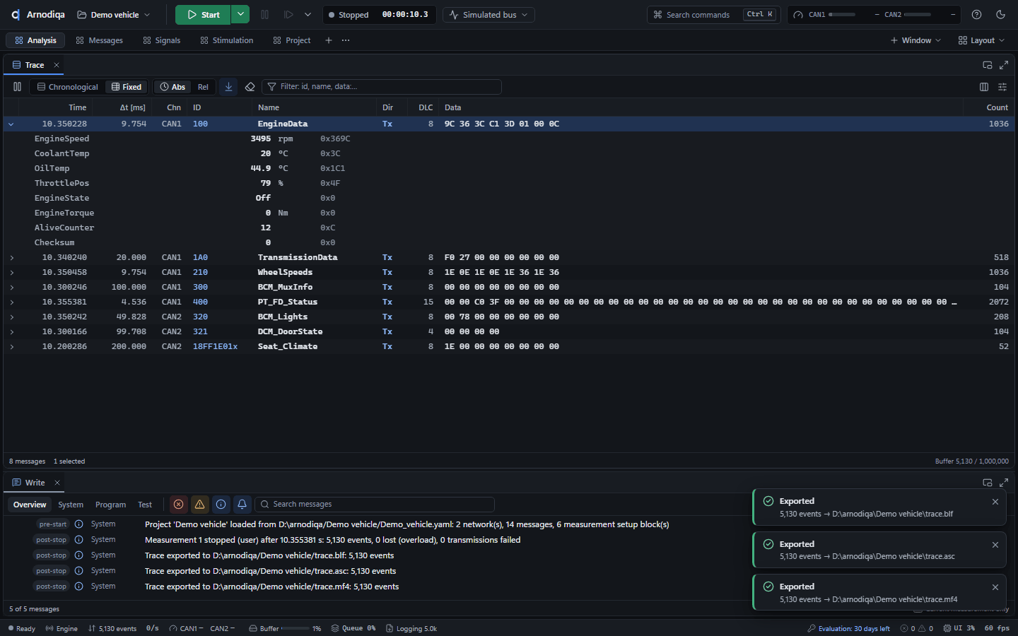Clear the trace with the eraser icon

pos(250,87)
